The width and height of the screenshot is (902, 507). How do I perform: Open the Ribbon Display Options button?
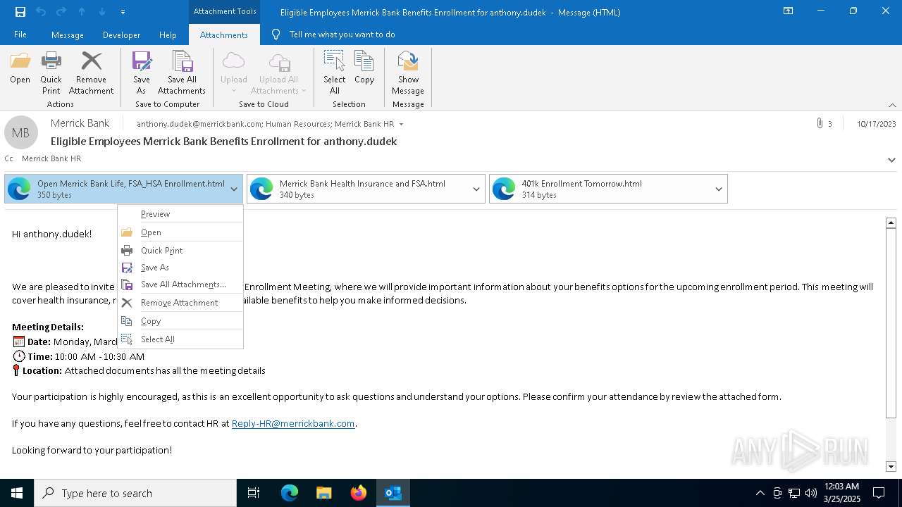pos(789,11)
